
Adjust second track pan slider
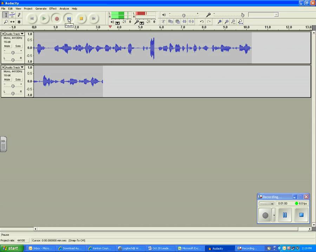(13, 93)
